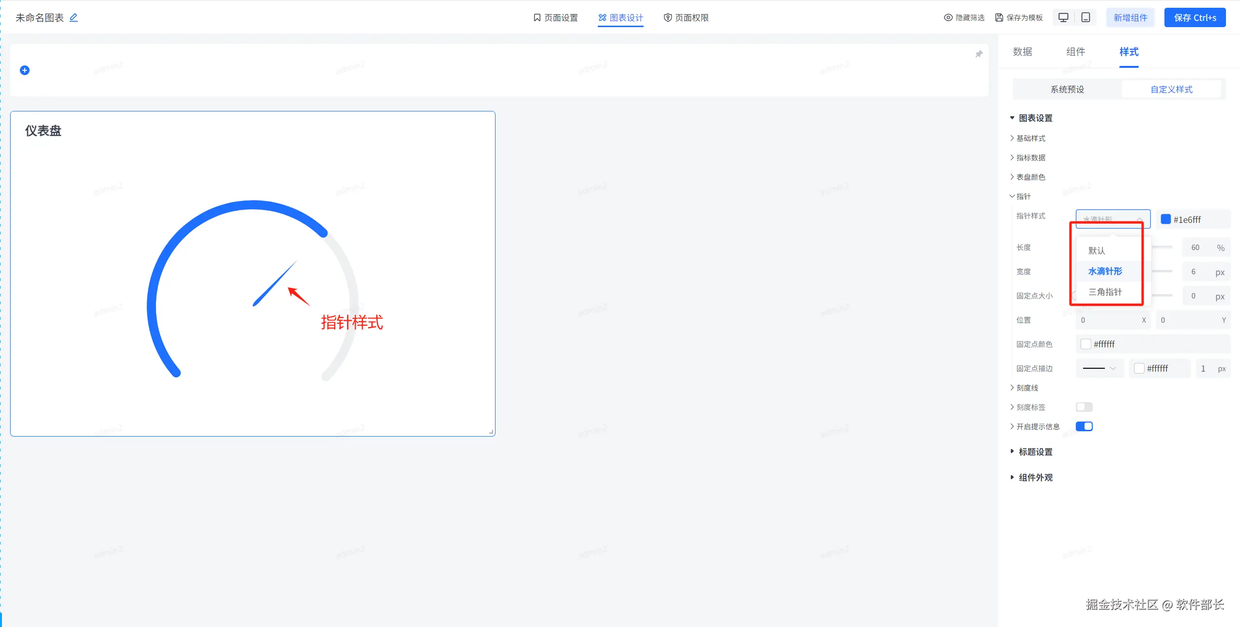This screenshot has height=627, width=1240.
Task: Click the 保存 Ctrl+s button
Action: (1195, 17)
